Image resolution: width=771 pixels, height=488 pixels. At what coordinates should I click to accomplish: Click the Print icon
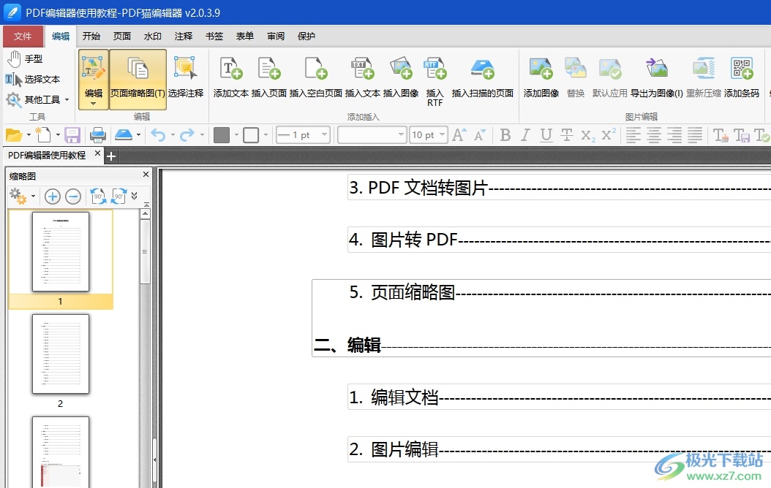click(x=98, y=135)
